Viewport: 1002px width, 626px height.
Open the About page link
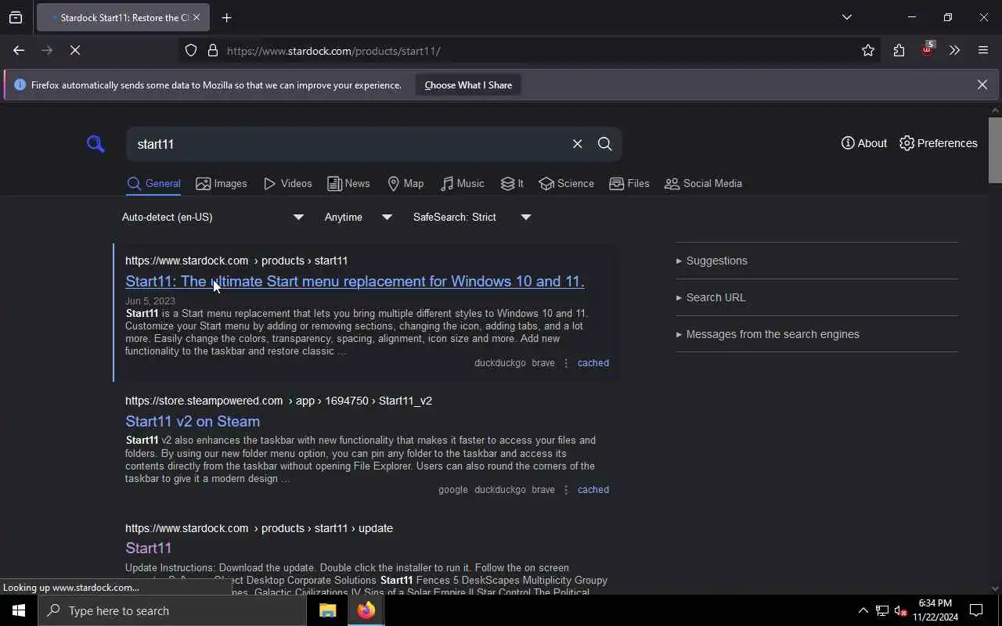[x=864, y=143]
